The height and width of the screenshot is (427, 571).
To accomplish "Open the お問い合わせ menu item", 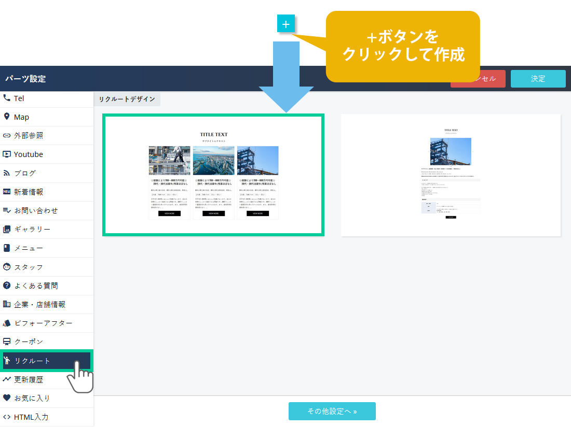I will [x=36, y=210].
